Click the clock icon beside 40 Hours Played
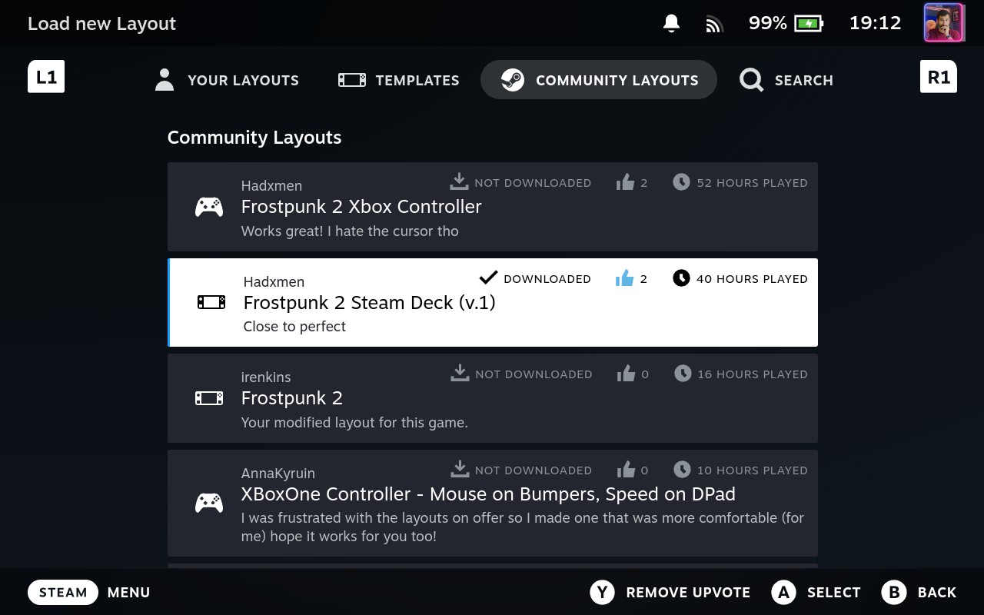Image resolution: width=984 pixels, height=615 pixels. point(681,278)
